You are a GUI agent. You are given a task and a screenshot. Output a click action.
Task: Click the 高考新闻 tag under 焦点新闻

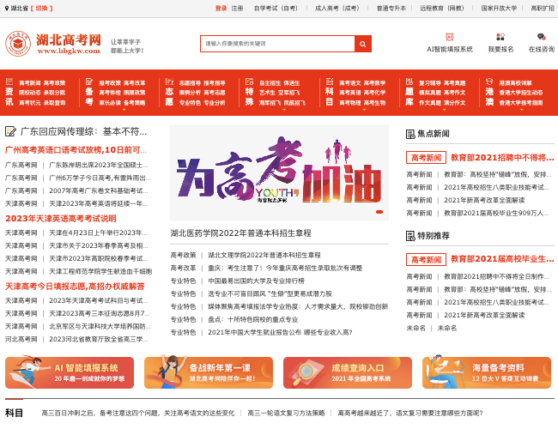426,158
